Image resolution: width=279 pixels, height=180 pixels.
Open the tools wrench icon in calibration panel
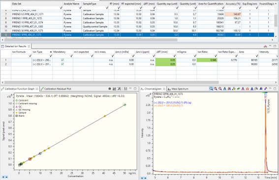(x=119, y=89)
